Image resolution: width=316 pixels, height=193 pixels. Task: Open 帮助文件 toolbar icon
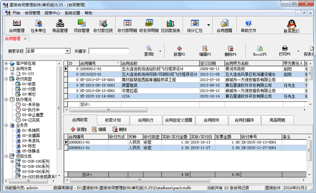coord(249,26)
